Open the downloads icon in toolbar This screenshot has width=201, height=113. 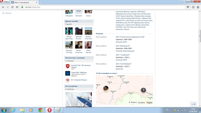193,7
